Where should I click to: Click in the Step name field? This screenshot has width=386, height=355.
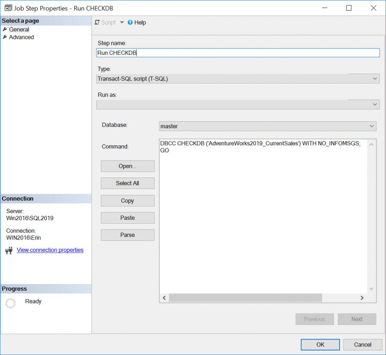coord(237,53)
